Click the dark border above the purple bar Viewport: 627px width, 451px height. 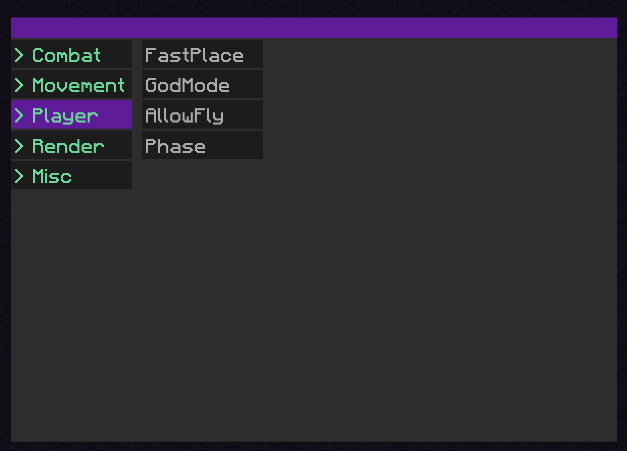point(313,8)
